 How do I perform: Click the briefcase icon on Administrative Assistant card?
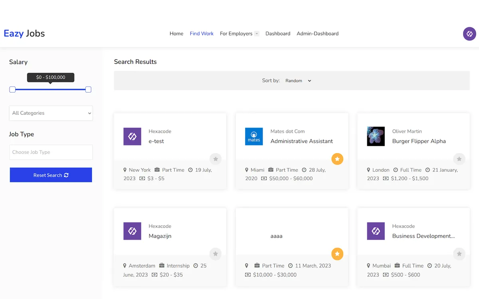pyautogui.click(x=271, y=170)
